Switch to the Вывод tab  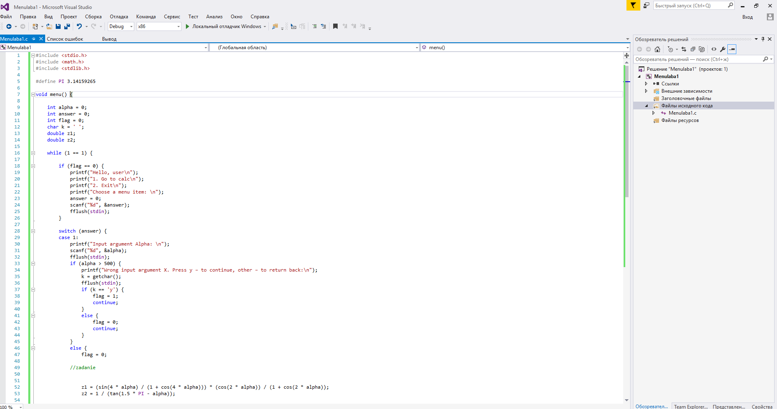pos(109,39)
